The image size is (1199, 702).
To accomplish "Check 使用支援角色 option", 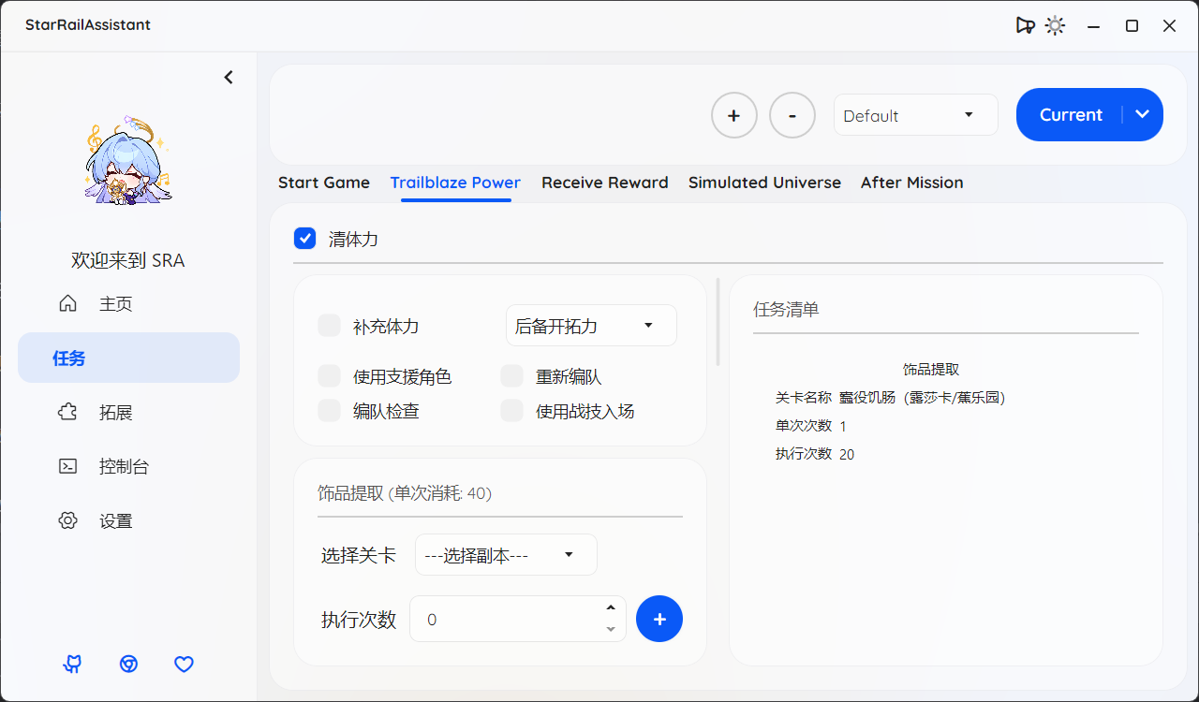I will click(x=329, y=375).
